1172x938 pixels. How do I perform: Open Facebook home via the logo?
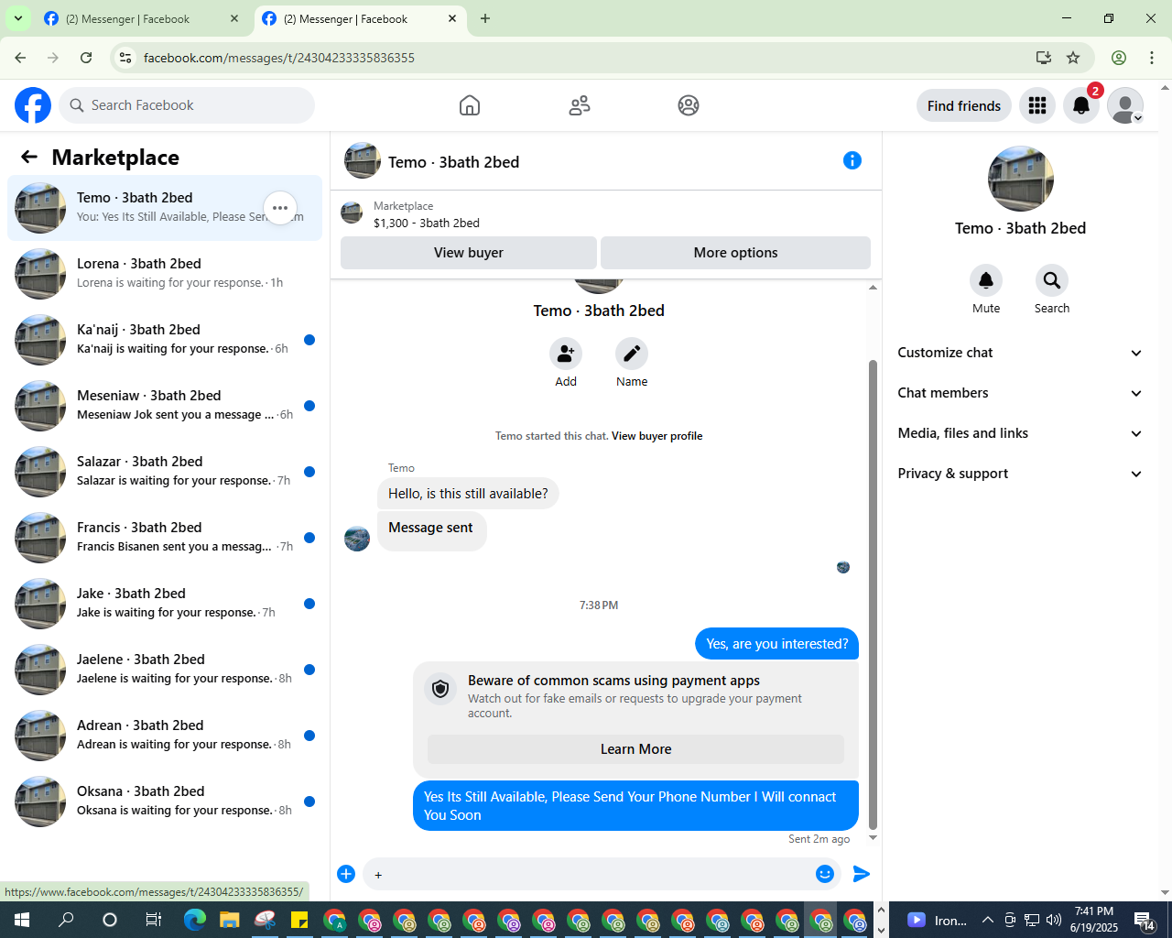pos(33,105)
